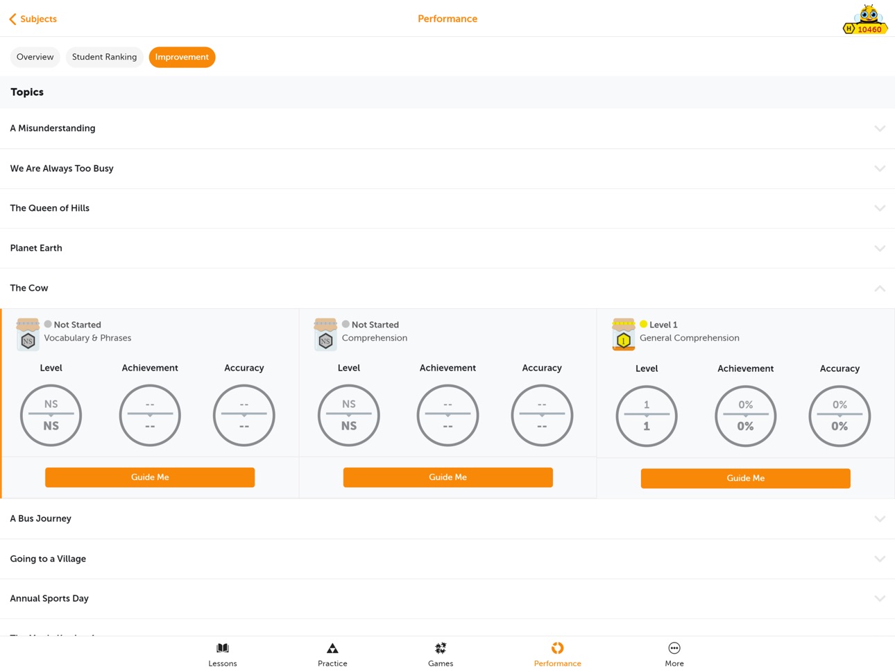895x671 pixels.
Task: Click 'Annual Sports Day' topic title
Action: click(x=49, y=598)
